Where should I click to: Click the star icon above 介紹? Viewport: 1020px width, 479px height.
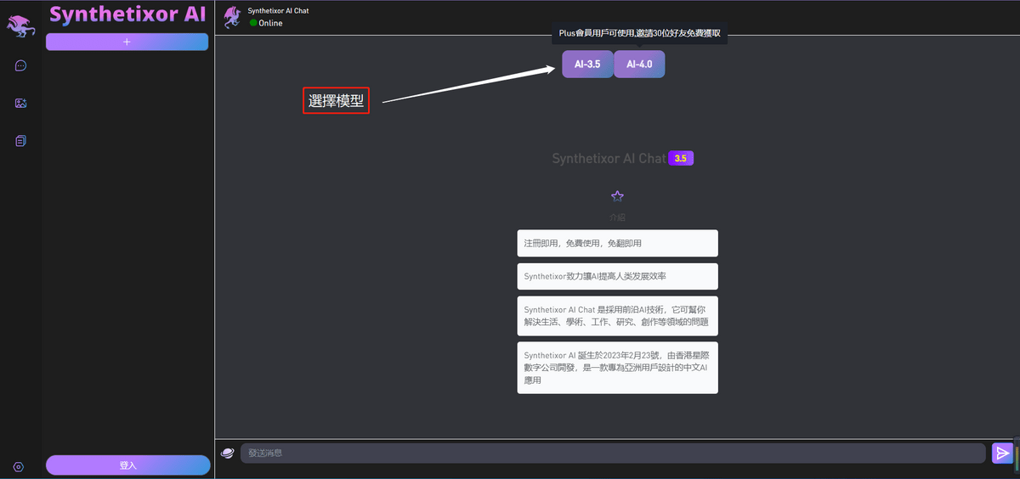tap(617, 196)
